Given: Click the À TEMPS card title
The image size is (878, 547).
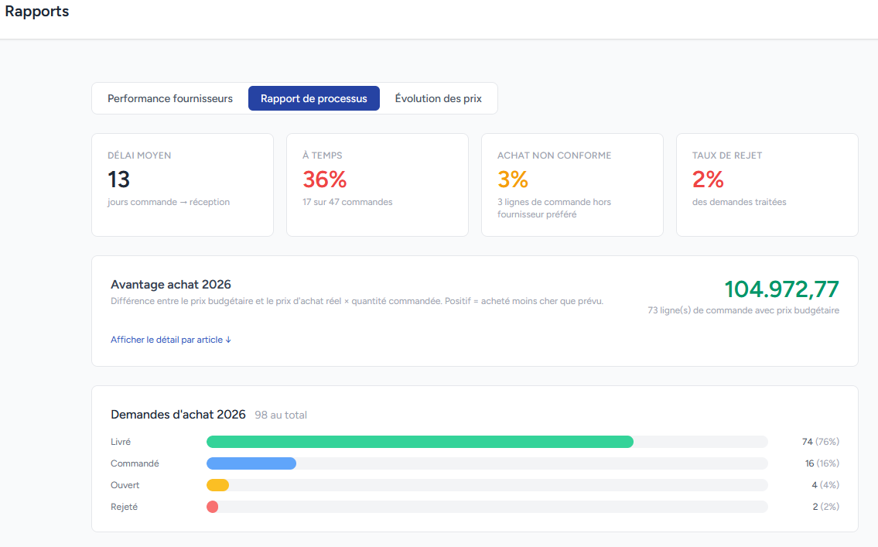Looking at the screenshot, I should [323, 156].
